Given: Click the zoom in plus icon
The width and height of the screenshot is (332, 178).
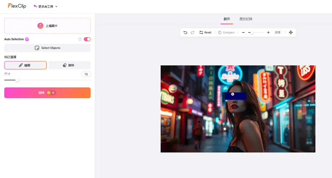Looking at the screenshot, I should (268, 32).
